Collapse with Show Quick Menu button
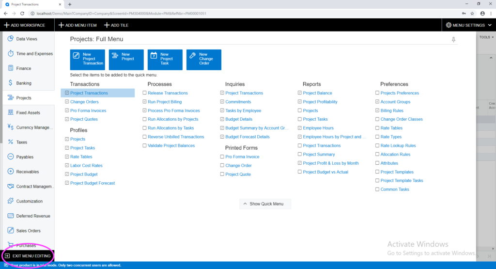This screenshot has height=269, width=496. (x=265, y=204)
